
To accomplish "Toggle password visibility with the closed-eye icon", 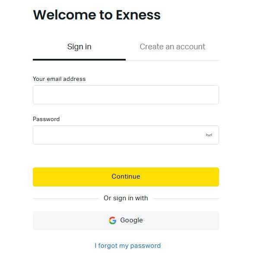I will point(209,135).
